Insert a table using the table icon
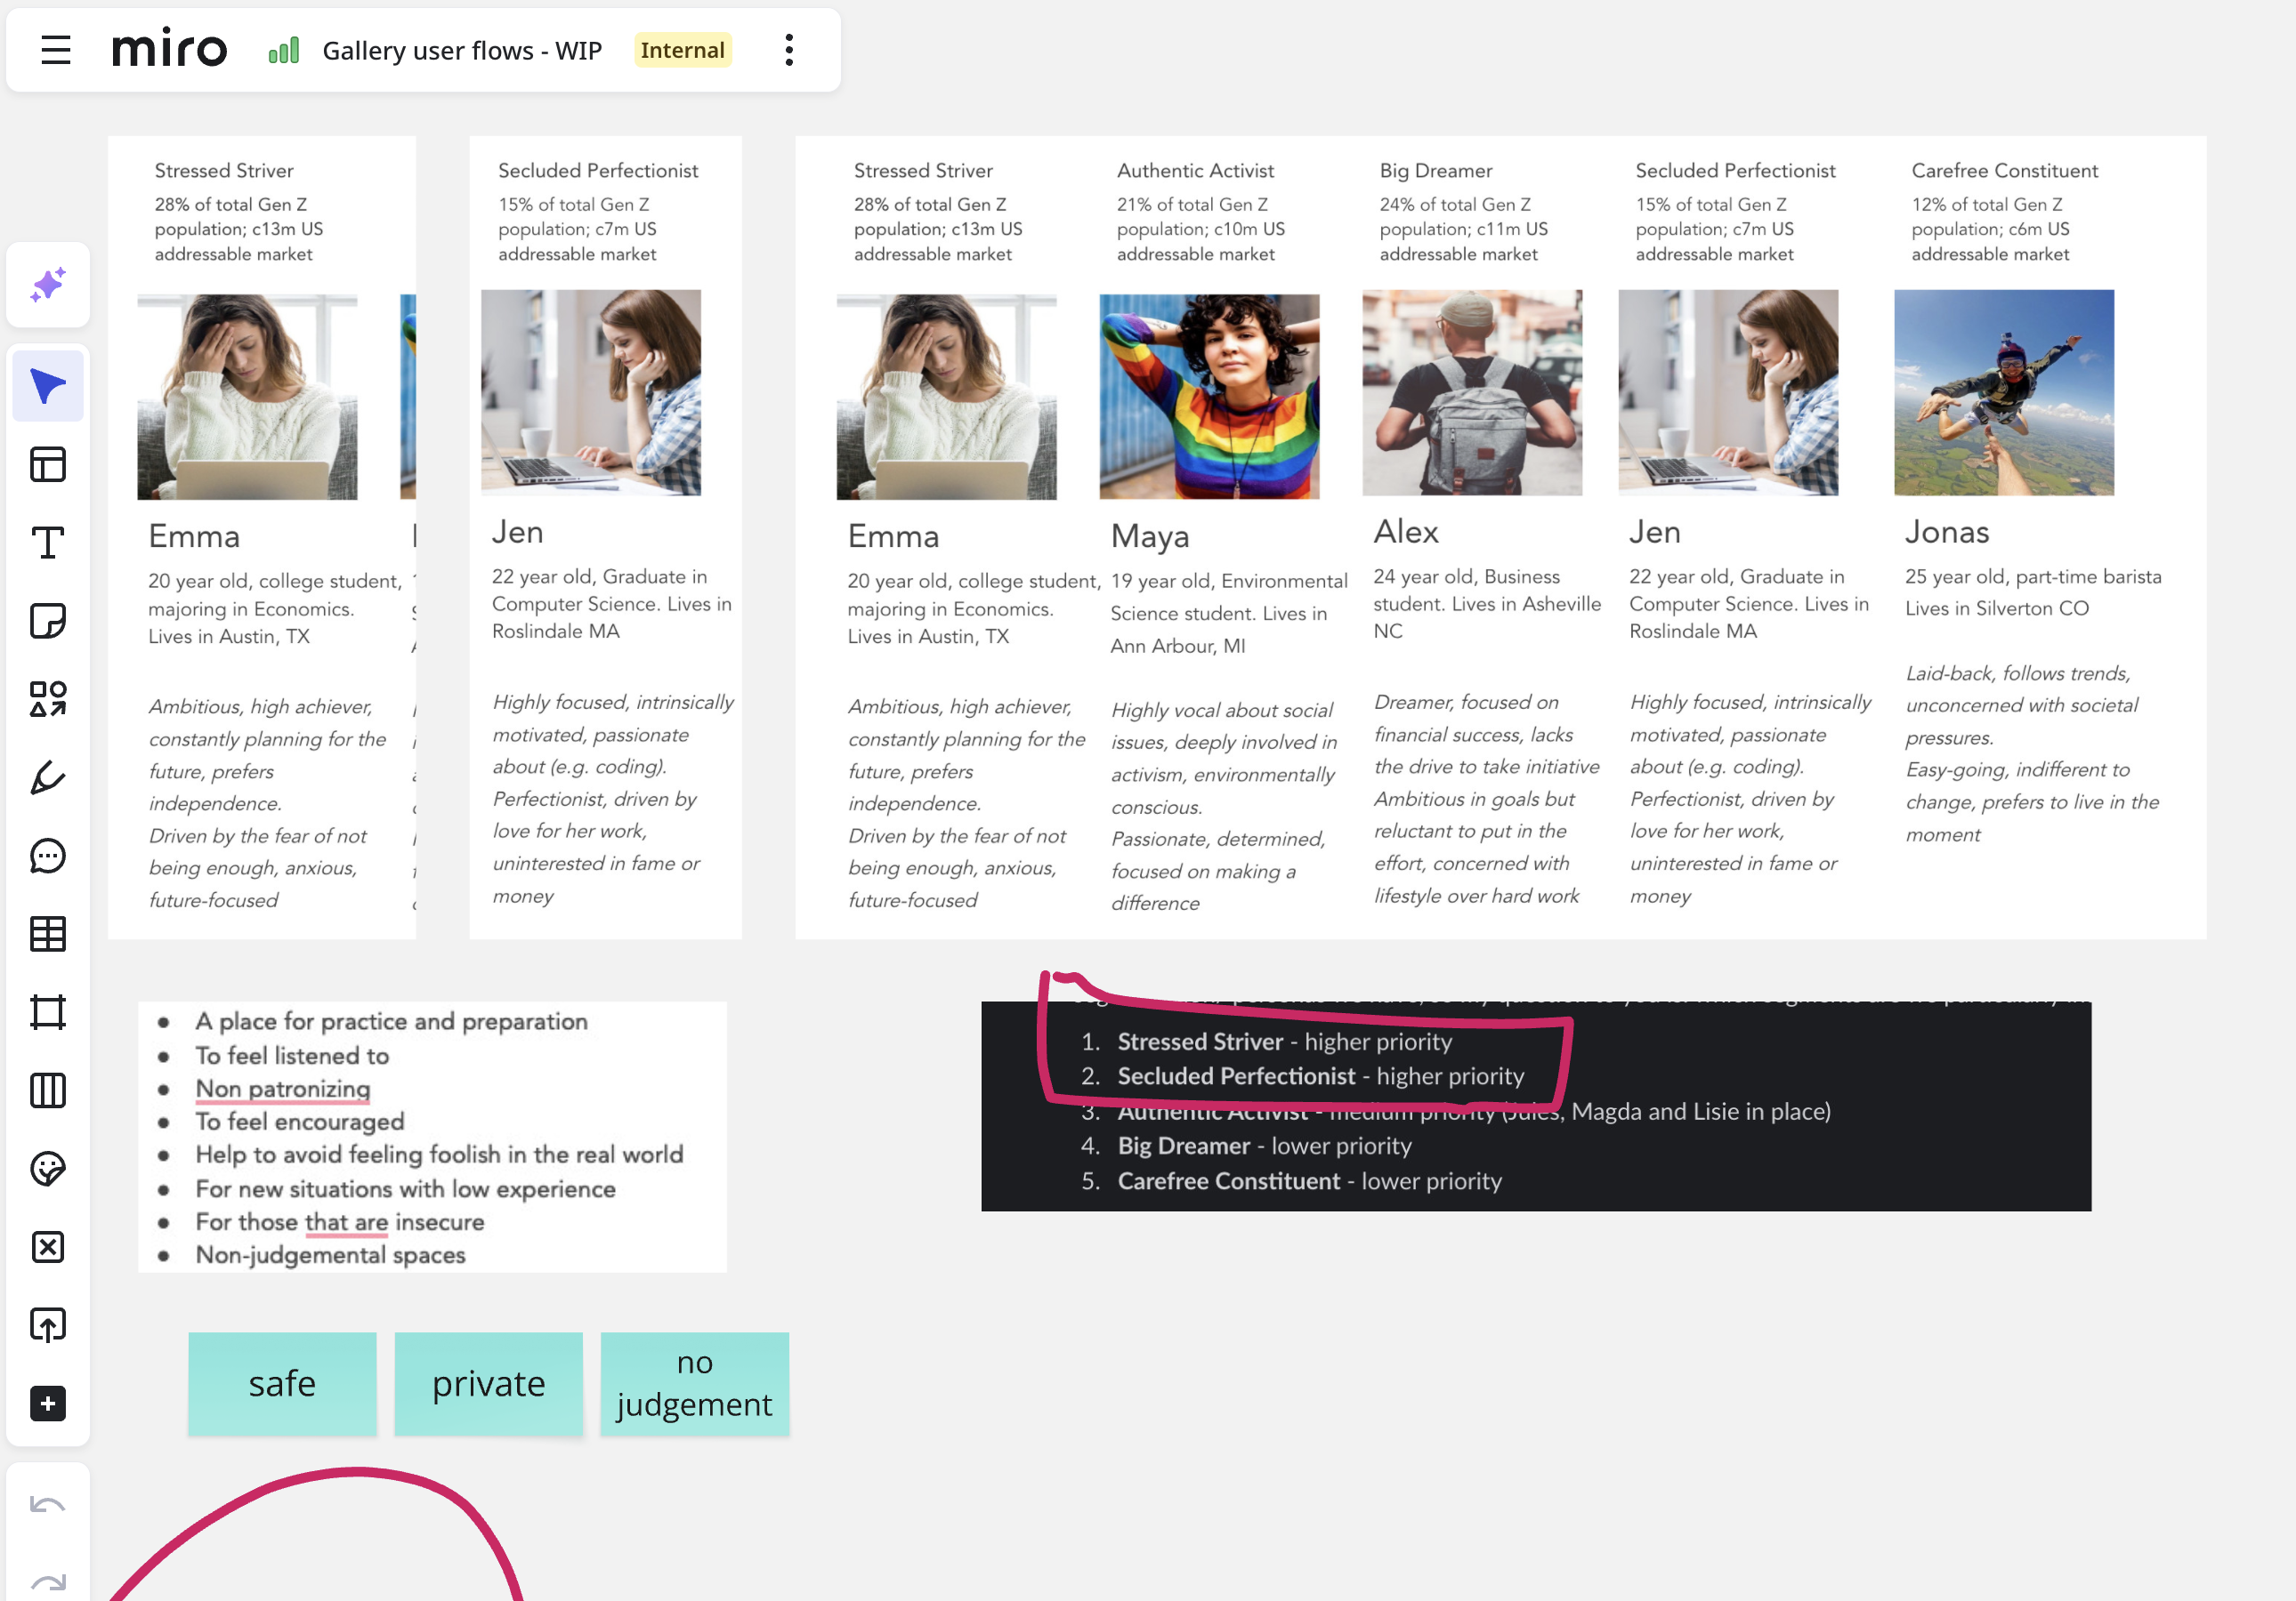This screenshot has width=2296, height=1601. click(47, 935)
